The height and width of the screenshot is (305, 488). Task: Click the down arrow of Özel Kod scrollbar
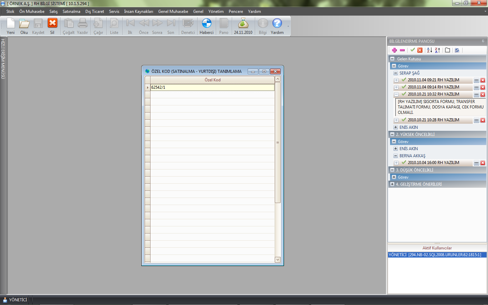[x=278, y=260]
